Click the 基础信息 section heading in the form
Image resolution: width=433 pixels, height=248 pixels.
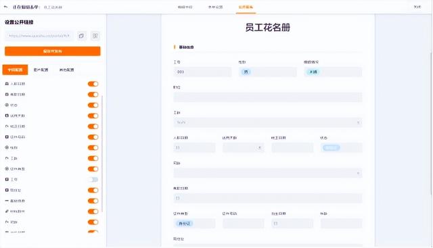[187, 47]
